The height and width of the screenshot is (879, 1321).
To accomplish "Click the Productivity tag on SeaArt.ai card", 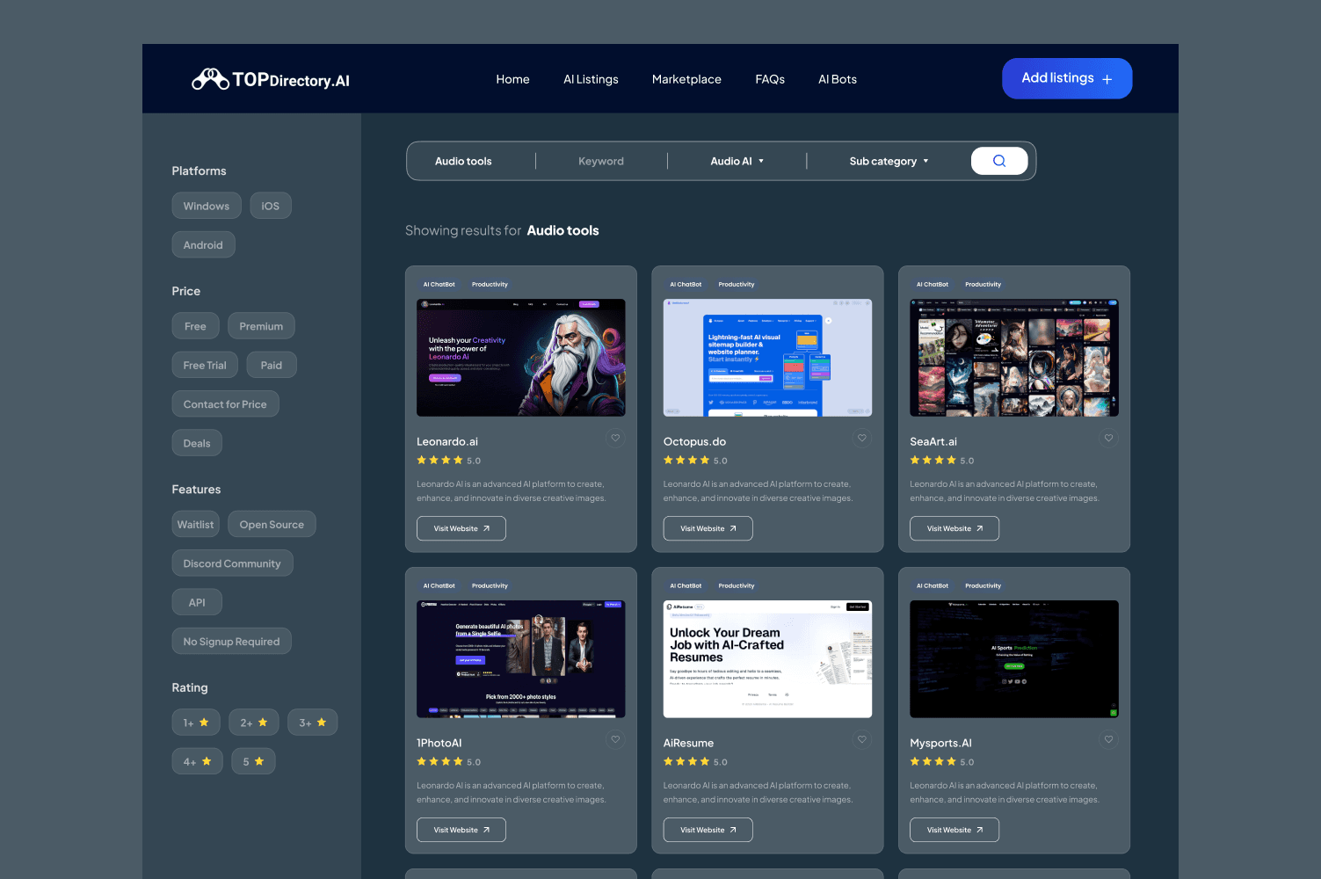I will point(983,284).
